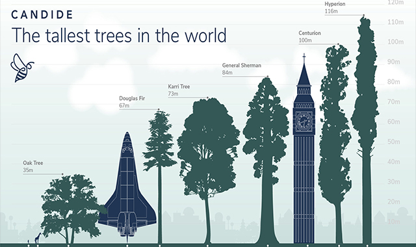The height and width of the screenshot is (247, 416).
Task: Click the "20m" scale marking
Action: pos(394,201)
